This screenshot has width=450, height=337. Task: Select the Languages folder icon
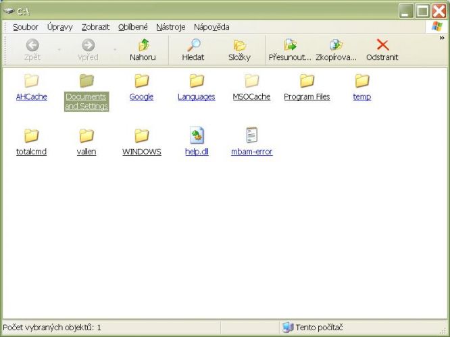coord(197,81)
